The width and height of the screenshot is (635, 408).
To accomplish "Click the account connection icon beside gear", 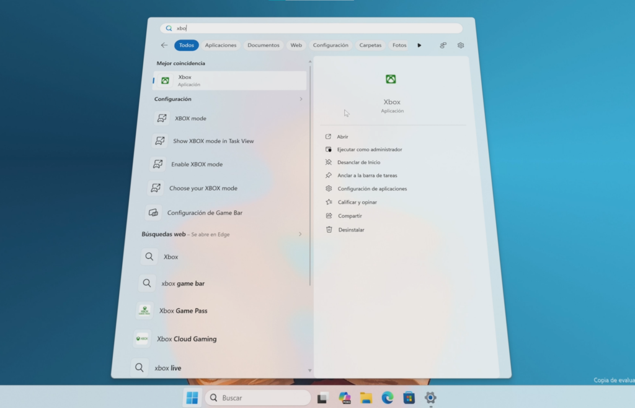I will pyautogui.click(x=443, y=45).
